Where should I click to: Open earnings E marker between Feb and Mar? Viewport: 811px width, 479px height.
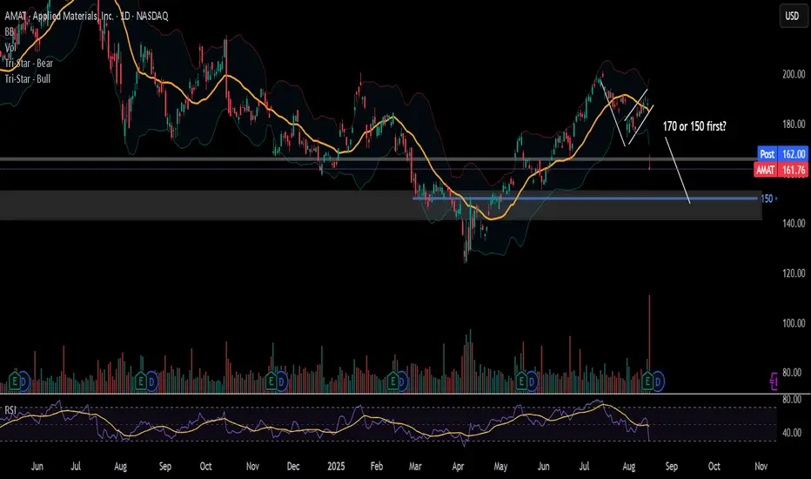coord(393,382)
